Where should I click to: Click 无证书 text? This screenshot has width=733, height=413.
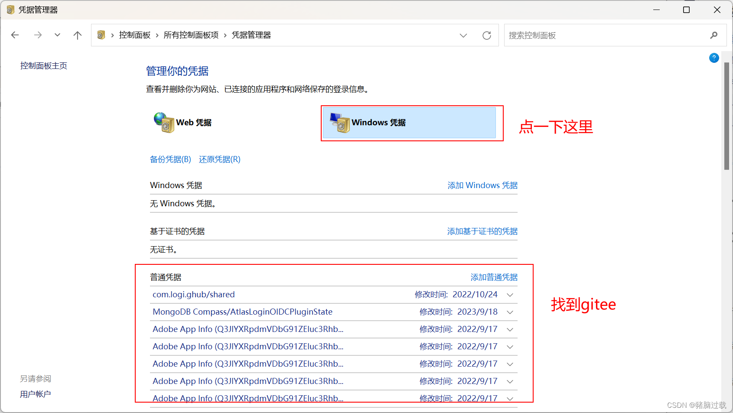(163, 249)
